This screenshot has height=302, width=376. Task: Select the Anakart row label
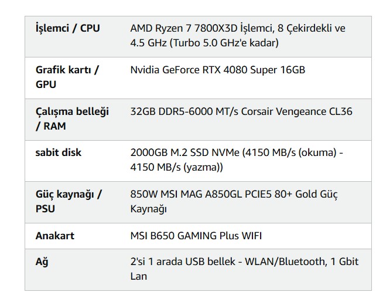click(55, 236)
